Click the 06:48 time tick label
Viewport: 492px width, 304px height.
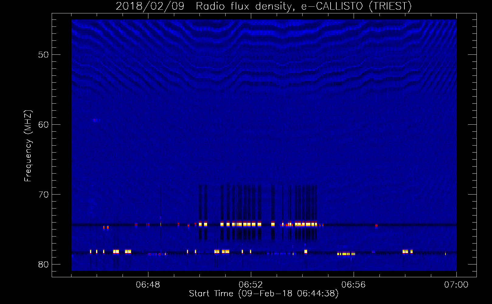148,285
